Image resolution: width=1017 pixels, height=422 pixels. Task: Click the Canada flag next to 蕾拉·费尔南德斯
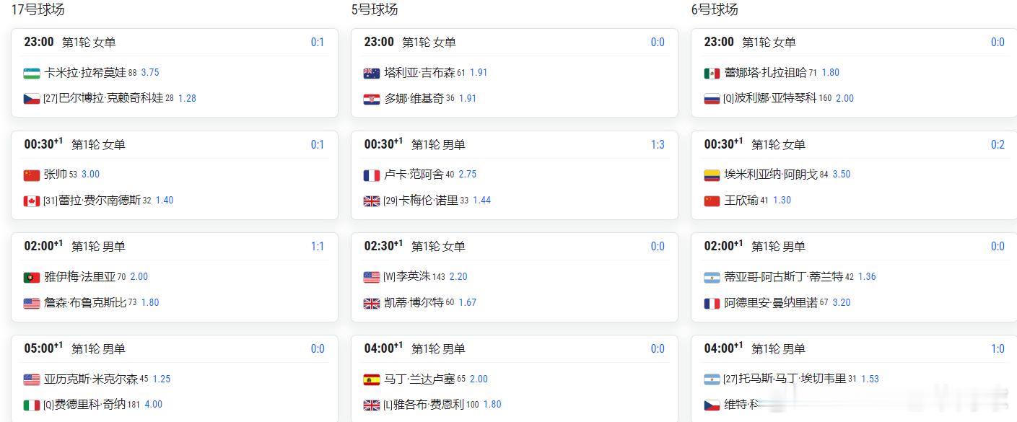[x=32, y=201]
